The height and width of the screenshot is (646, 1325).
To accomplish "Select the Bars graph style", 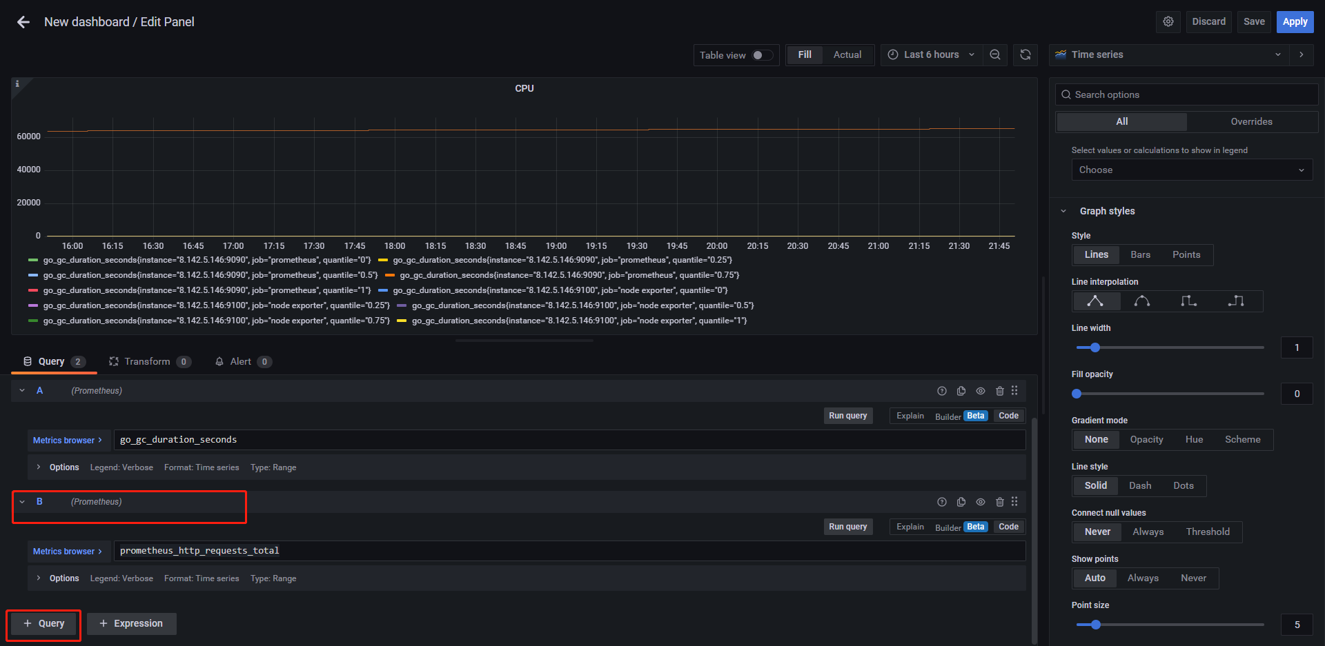I will 1140,254.
